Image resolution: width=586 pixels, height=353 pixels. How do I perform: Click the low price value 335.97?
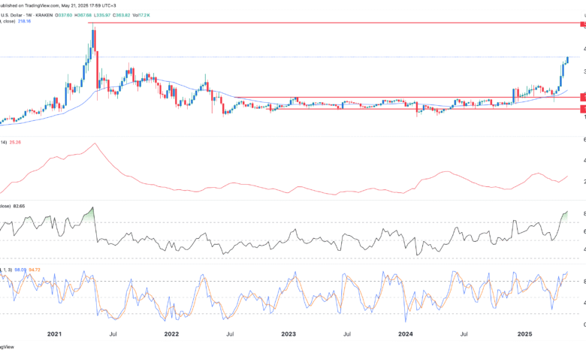[x=102, y=15]
